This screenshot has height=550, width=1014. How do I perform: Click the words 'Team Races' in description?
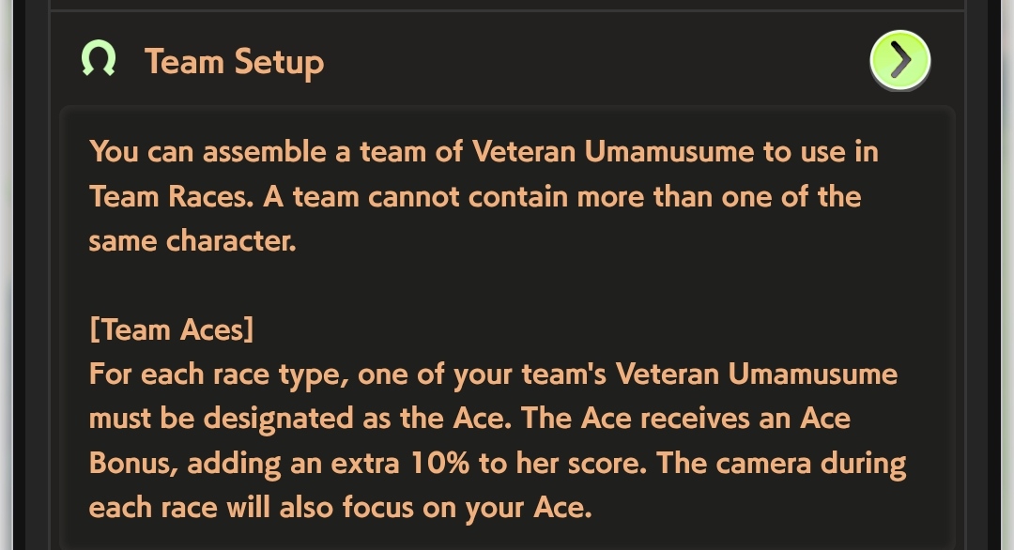(171, 196)
